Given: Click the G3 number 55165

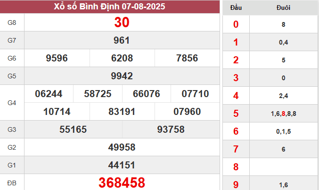Looking at the screenshot, I should (73, 129).
